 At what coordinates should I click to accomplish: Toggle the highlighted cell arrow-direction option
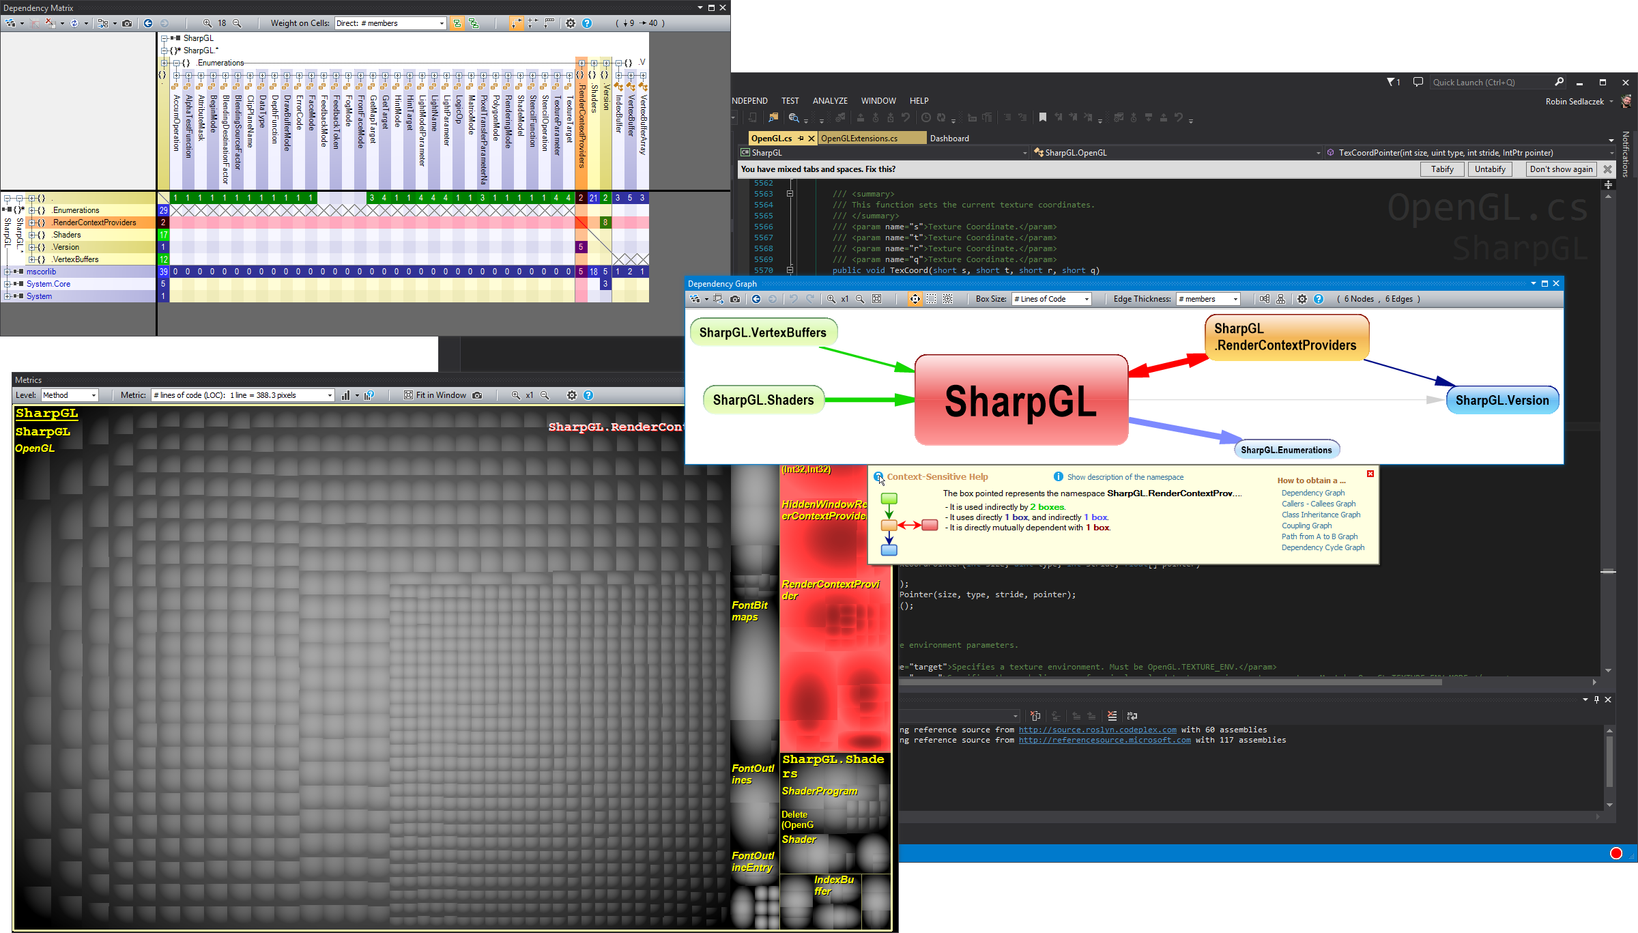(x=516, y=23)
